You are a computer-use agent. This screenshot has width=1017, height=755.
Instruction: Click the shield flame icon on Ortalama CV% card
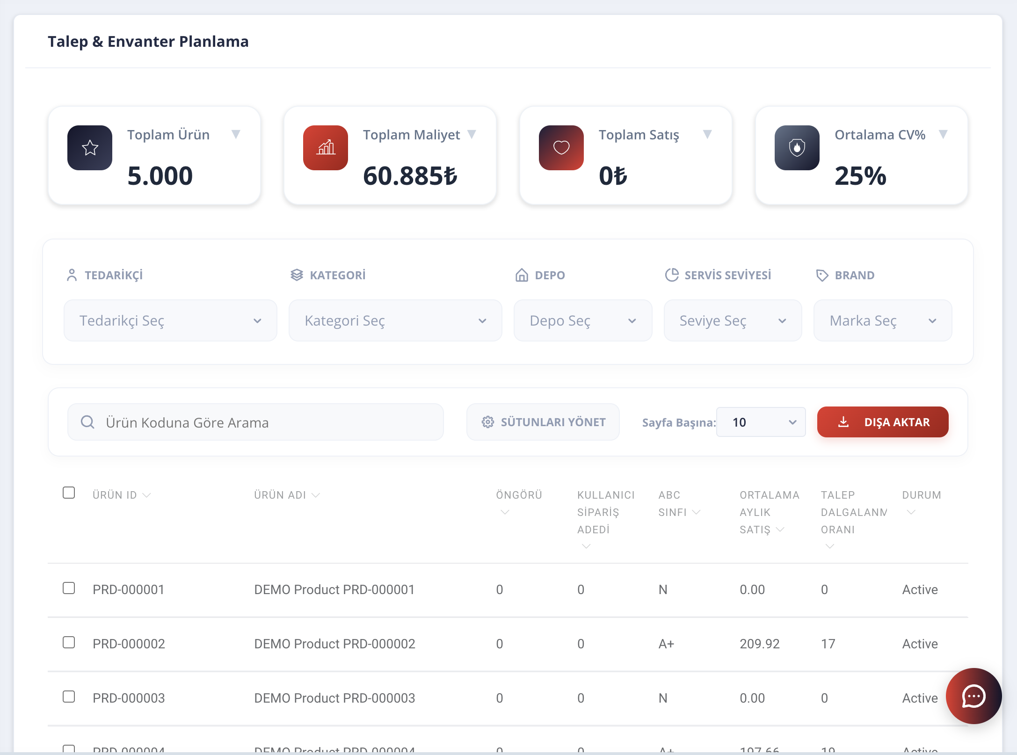[797, 148]
